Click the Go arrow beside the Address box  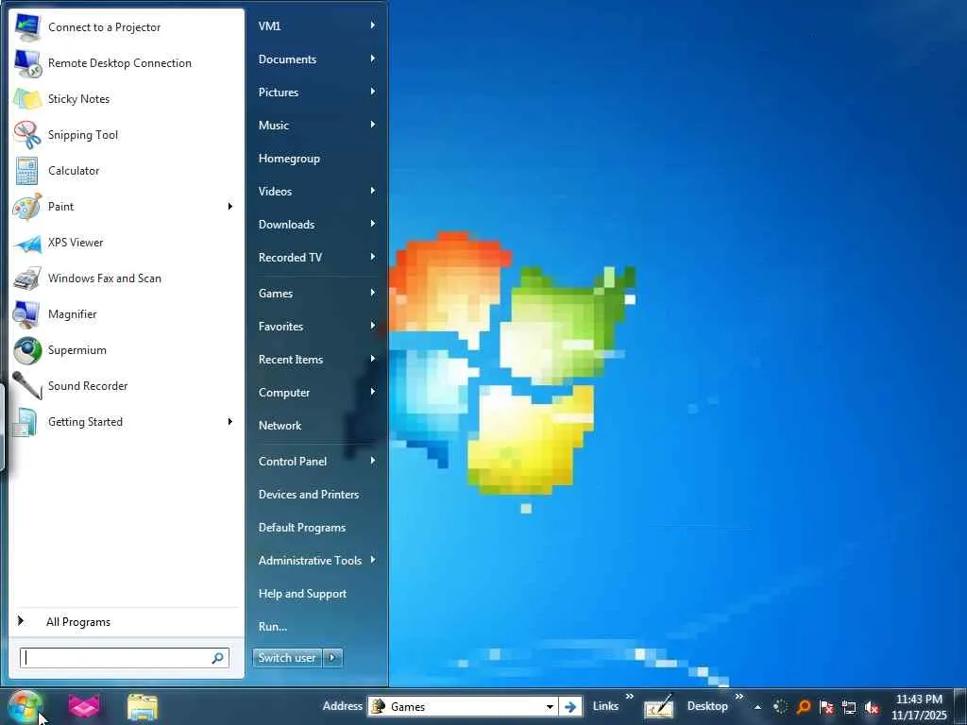click(x=570, y=706)
